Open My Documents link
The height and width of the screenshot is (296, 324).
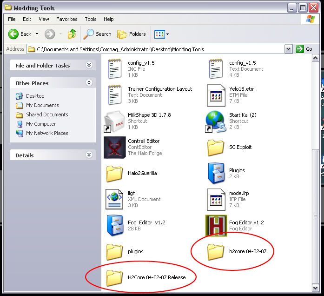click(x=42, y=105)
